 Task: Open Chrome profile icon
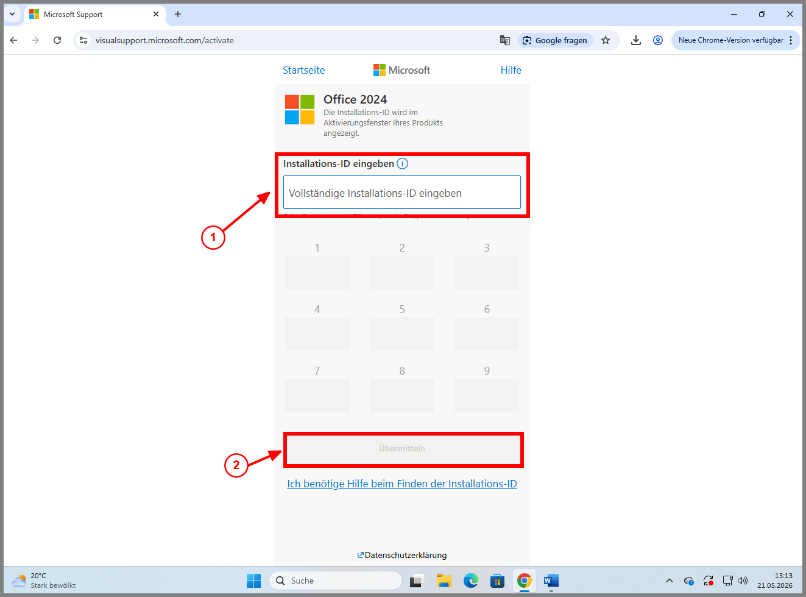pos(658,40)
